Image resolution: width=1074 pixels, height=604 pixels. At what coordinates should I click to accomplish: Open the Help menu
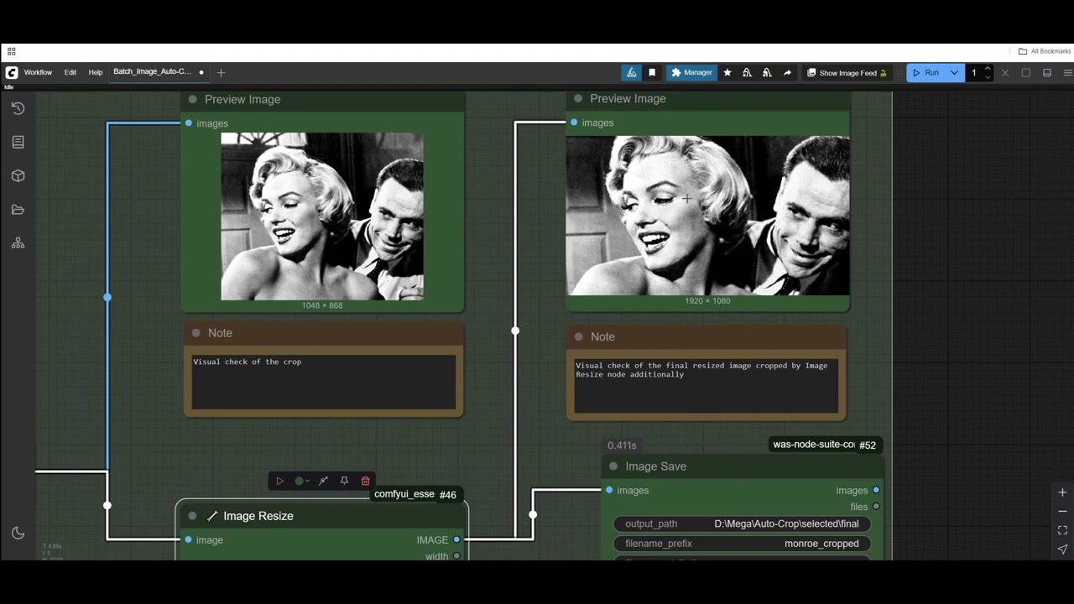click(x=96, y=72)
